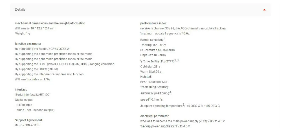Click the Barros NMEA0813 text
The image size is (281, 128).
[x=27, y=125]
